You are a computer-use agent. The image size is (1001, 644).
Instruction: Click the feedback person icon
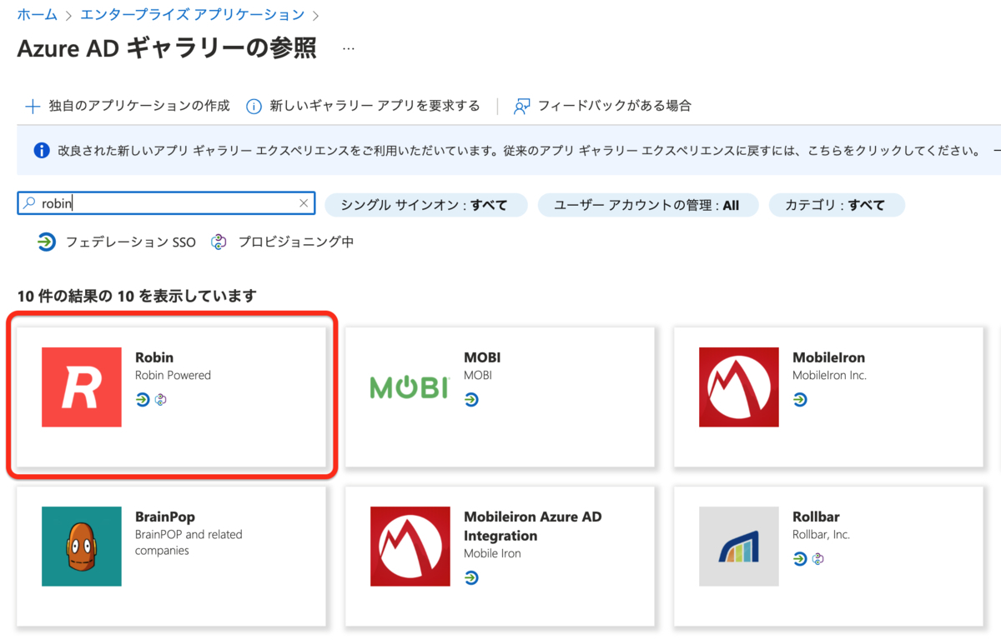tap(522, 106)
